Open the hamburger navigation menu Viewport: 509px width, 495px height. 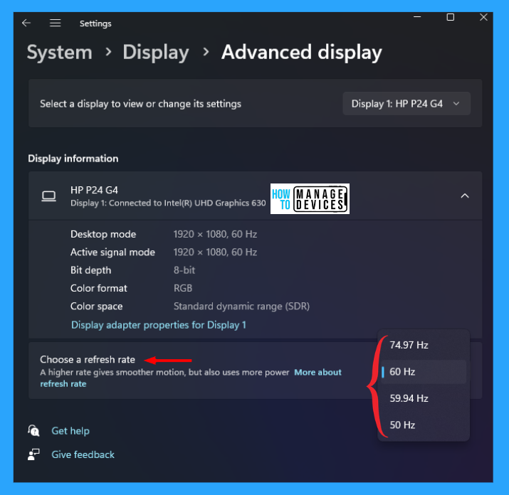[56, 23]
